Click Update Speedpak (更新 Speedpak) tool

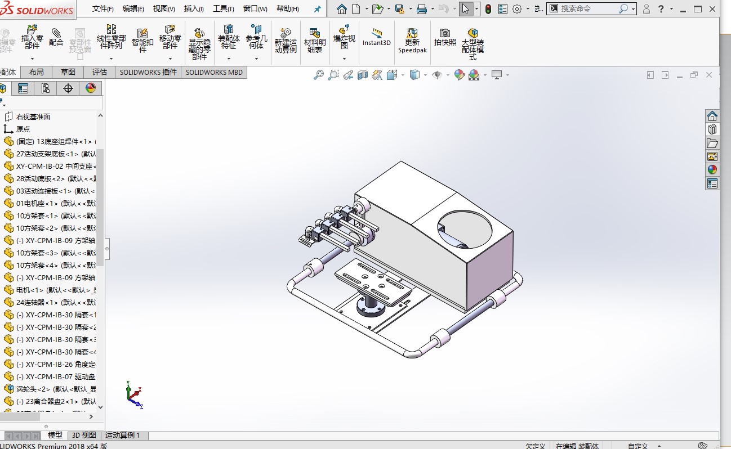(412, 41)
